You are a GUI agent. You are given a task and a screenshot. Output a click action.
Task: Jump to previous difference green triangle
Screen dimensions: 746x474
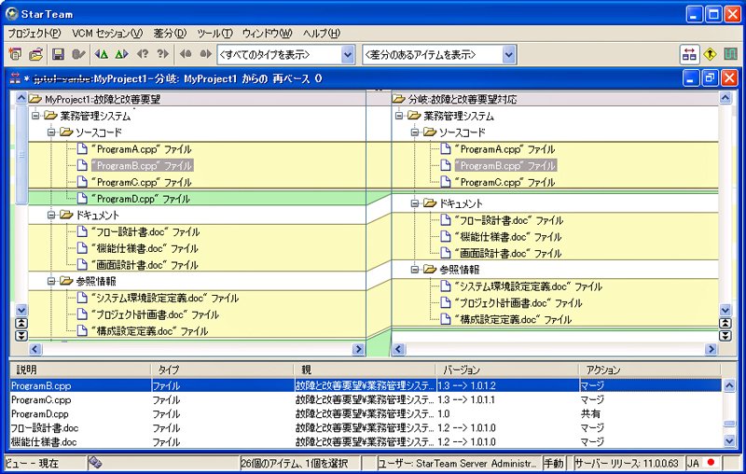101,54
